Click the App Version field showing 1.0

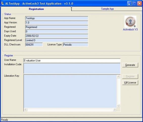click(x=57, y=23)
